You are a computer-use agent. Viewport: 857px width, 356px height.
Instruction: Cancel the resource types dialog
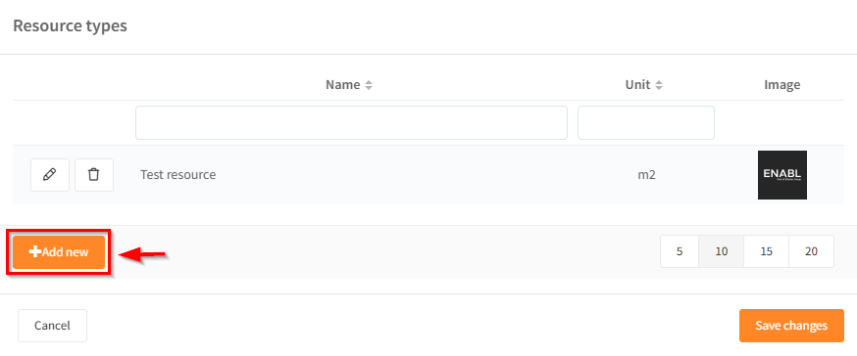tap(53, 326)
